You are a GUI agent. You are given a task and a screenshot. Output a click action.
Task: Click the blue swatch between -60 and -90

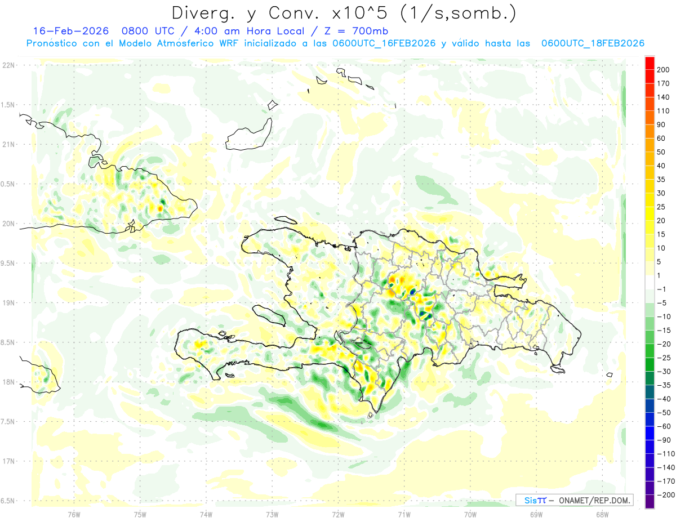tap(650, 433)
